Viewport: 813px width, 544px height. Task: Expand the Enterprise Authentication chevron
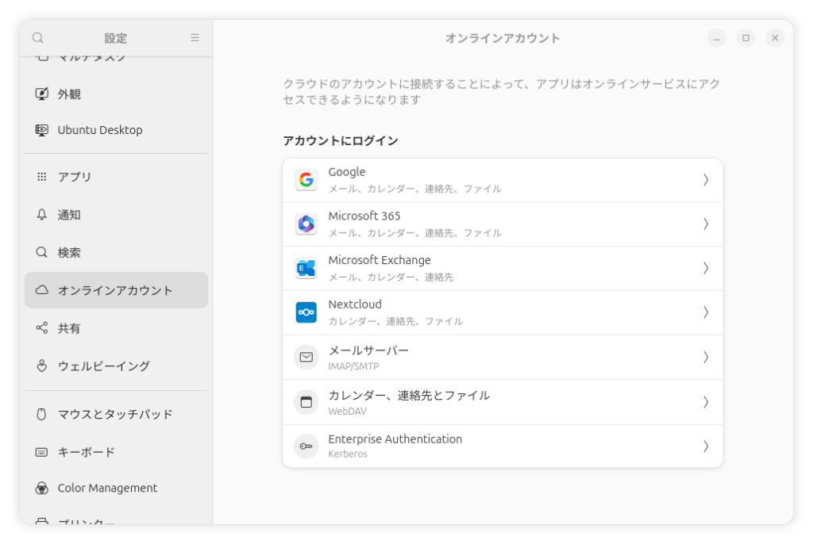(x=705, y=446)
